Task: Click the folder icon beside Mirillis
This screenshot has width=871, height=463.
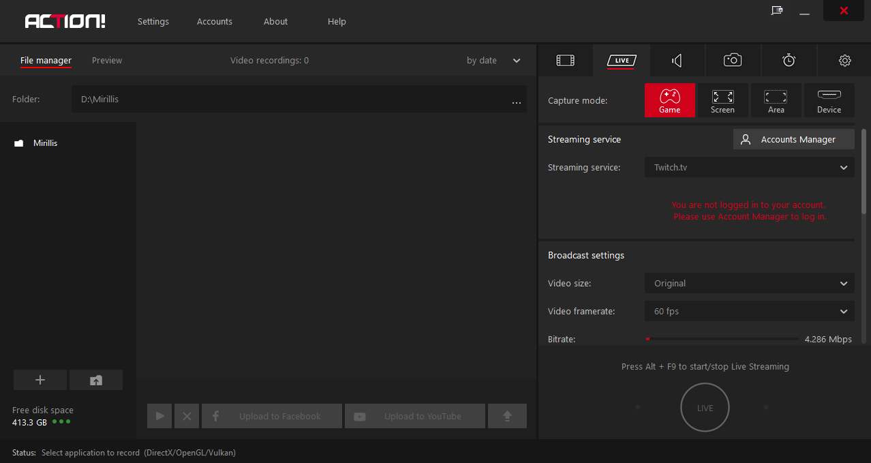Action: coord(19,143)
